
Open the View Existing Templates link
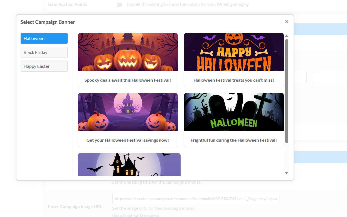tap(135, 216)
